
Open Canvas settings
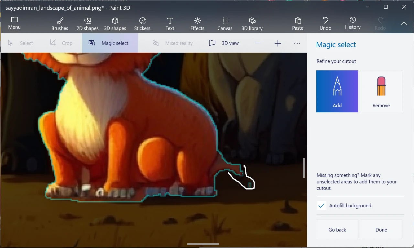(x=225, y=23)
